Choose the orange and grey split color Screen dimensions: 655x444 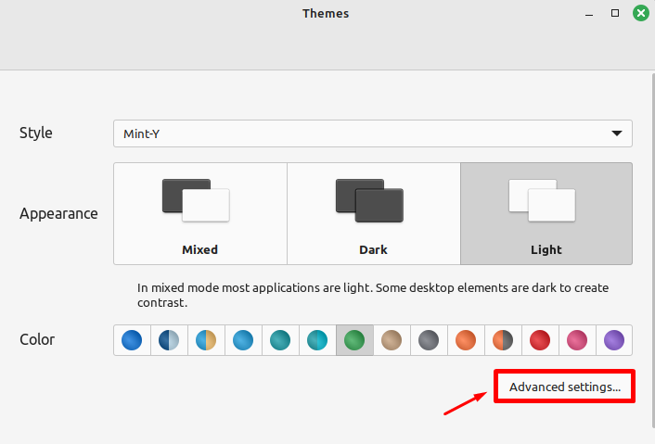pyautogui.click(x=503, y=340)
